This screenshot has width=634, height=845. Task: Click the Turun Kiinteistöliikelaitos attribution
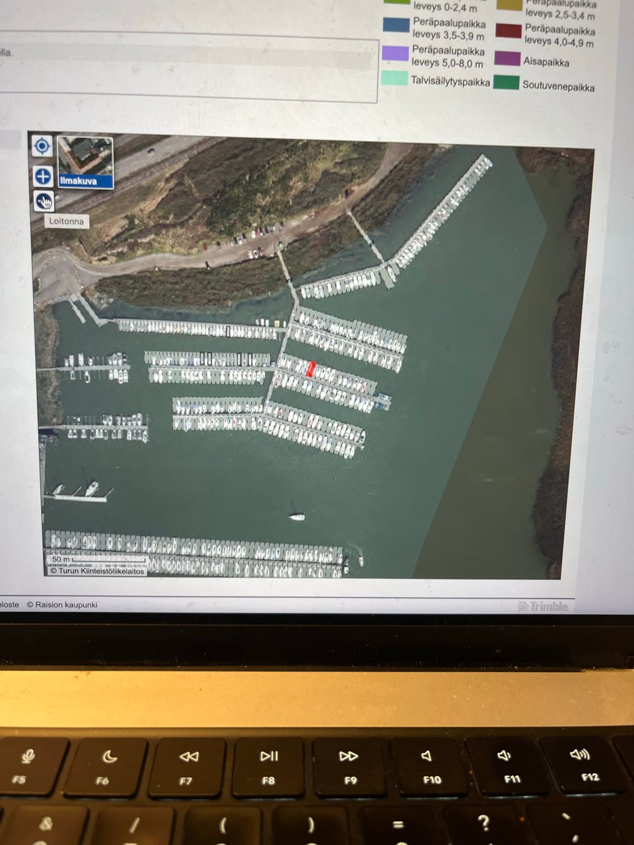coord(97,572)
